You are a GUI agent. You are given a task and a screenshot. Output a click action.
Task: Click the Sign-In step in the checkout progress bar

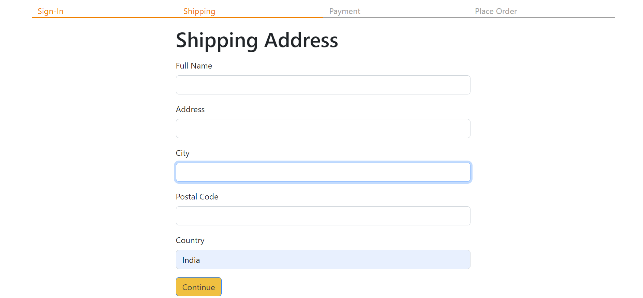(x=50, y=11)
